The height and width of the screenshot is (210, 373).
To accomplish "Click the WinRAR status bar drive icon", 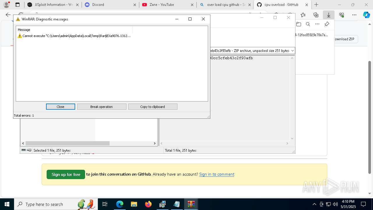I will point(24,150).
